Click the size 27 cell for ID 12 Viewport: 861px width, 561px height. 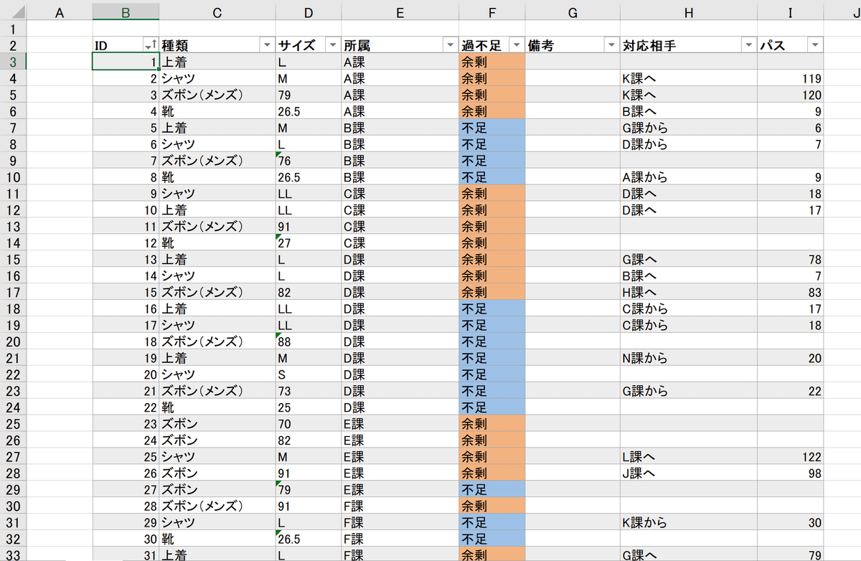click(309, 243)
